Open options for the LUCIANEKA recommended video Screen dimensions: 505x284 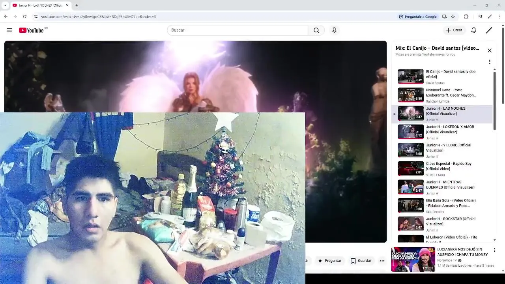click(494, 250)
